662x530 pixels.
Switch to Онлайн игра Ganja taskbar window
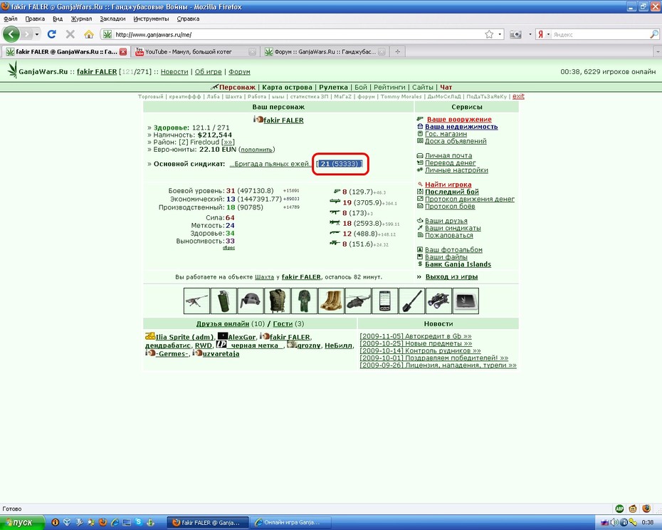click(290, 522)
